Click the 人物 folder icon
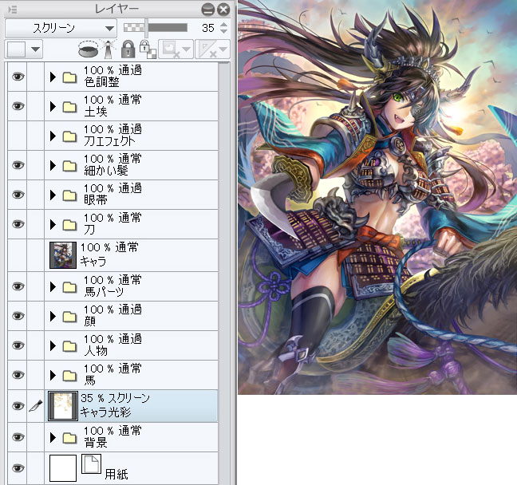 click(69, 346)
